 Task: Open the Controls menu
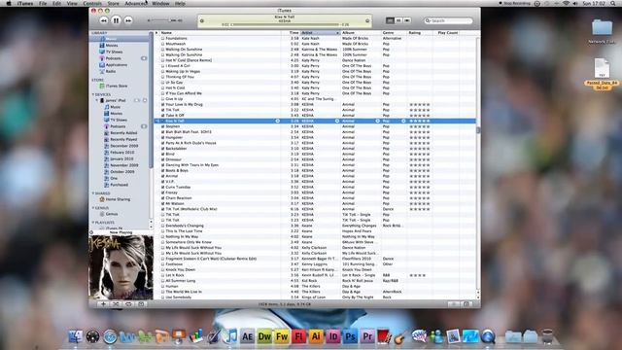click(92, 3)
